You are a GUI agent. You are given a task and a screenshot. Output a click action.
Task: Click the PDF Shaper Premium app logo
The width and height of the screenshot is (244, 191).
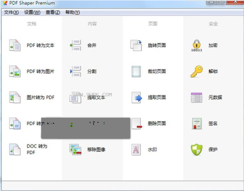coord(5,3)
